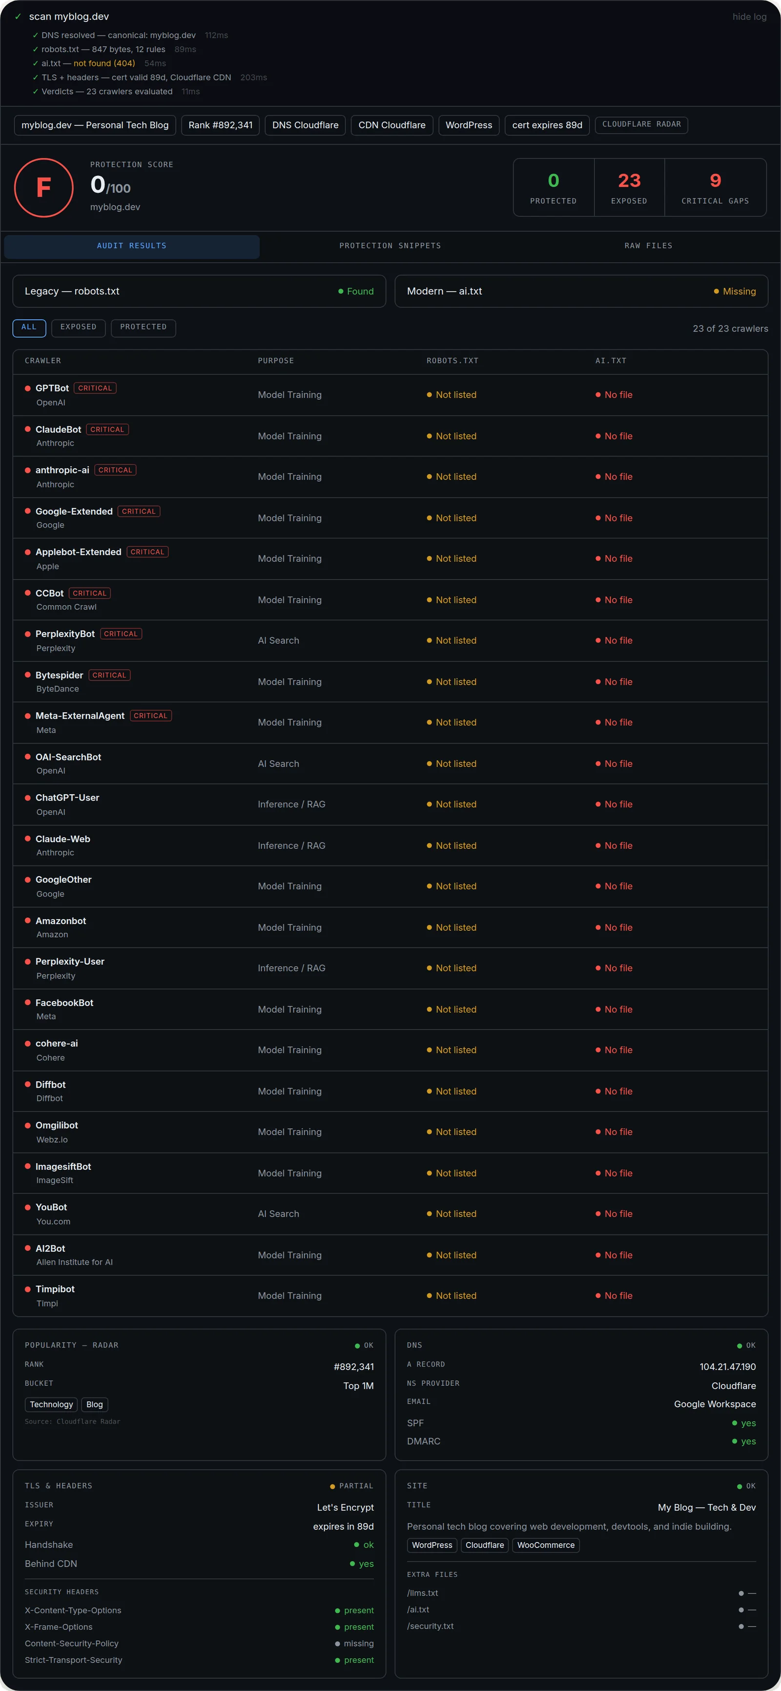Open the Perplexity-User crawler row
Image resolution: width=781 pixels, height=1691 pixels.
[x=390, y=968]
